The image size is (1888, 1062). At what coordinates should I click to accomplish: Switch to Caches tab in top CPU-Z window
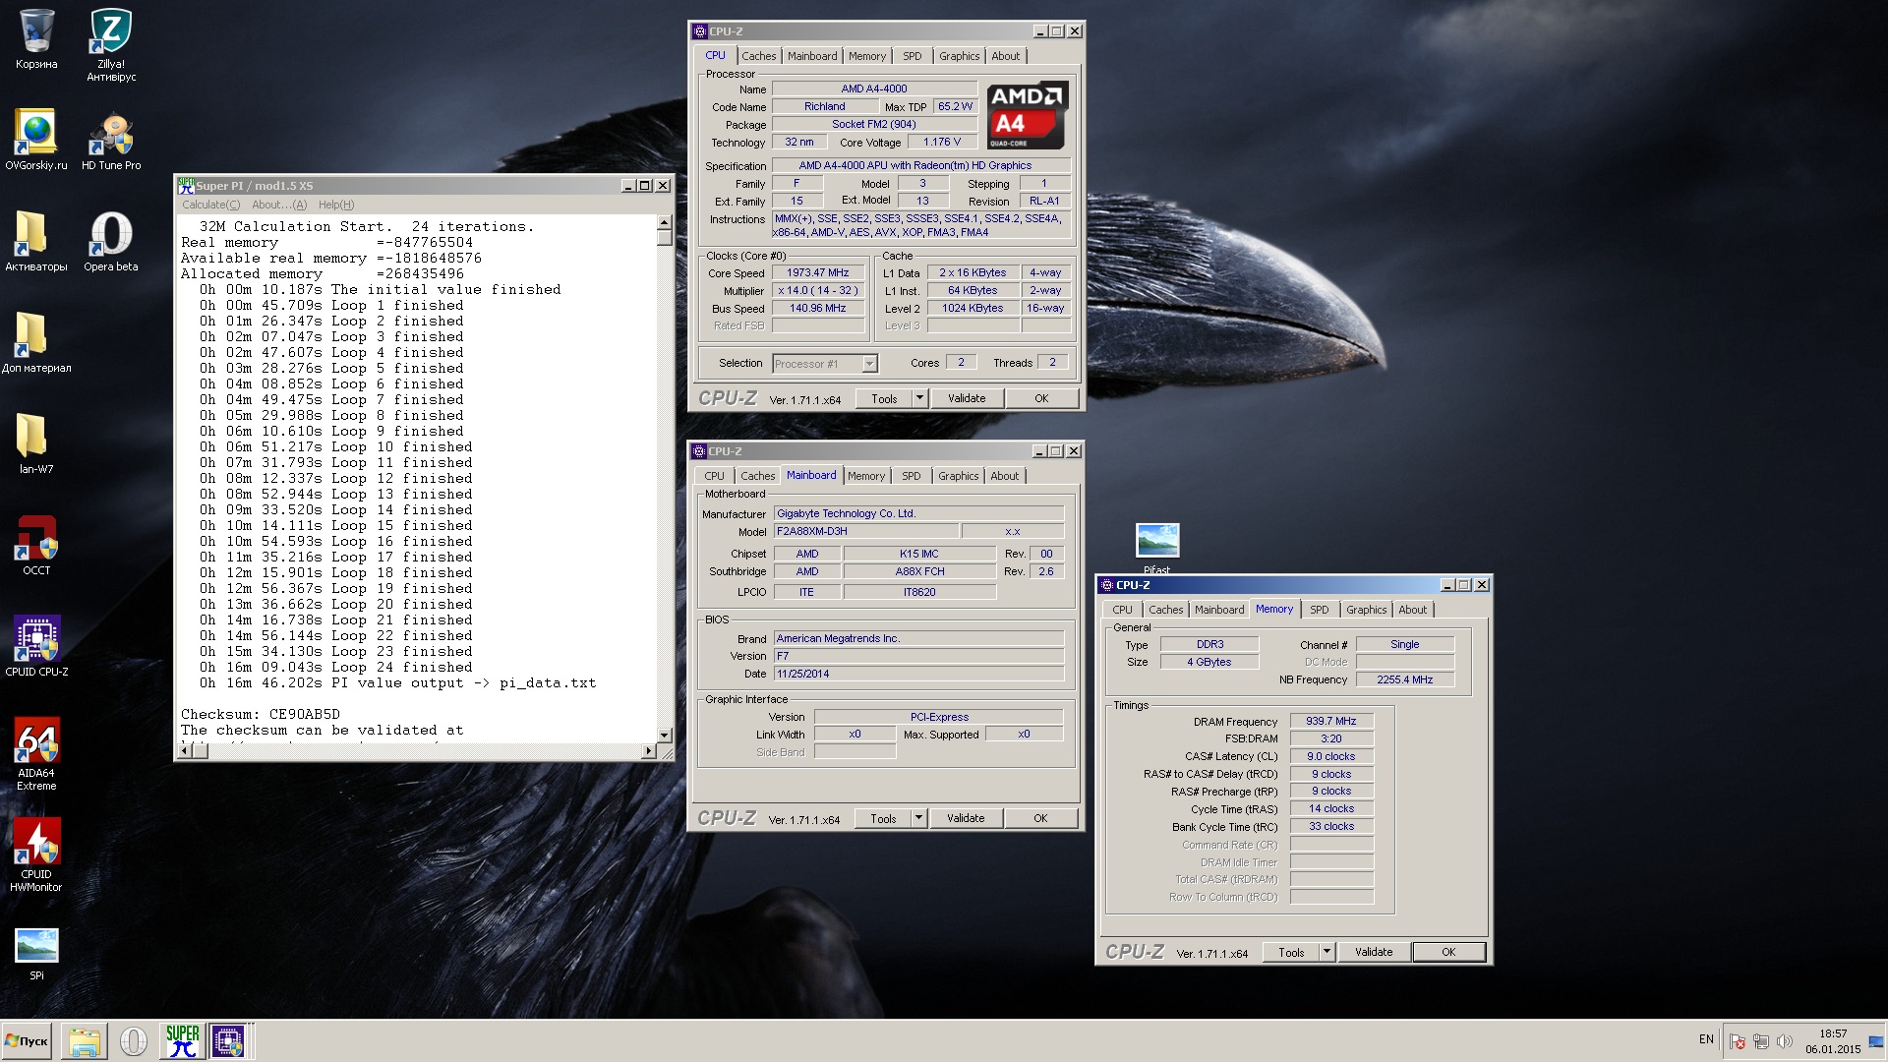(x=758, y=56)
